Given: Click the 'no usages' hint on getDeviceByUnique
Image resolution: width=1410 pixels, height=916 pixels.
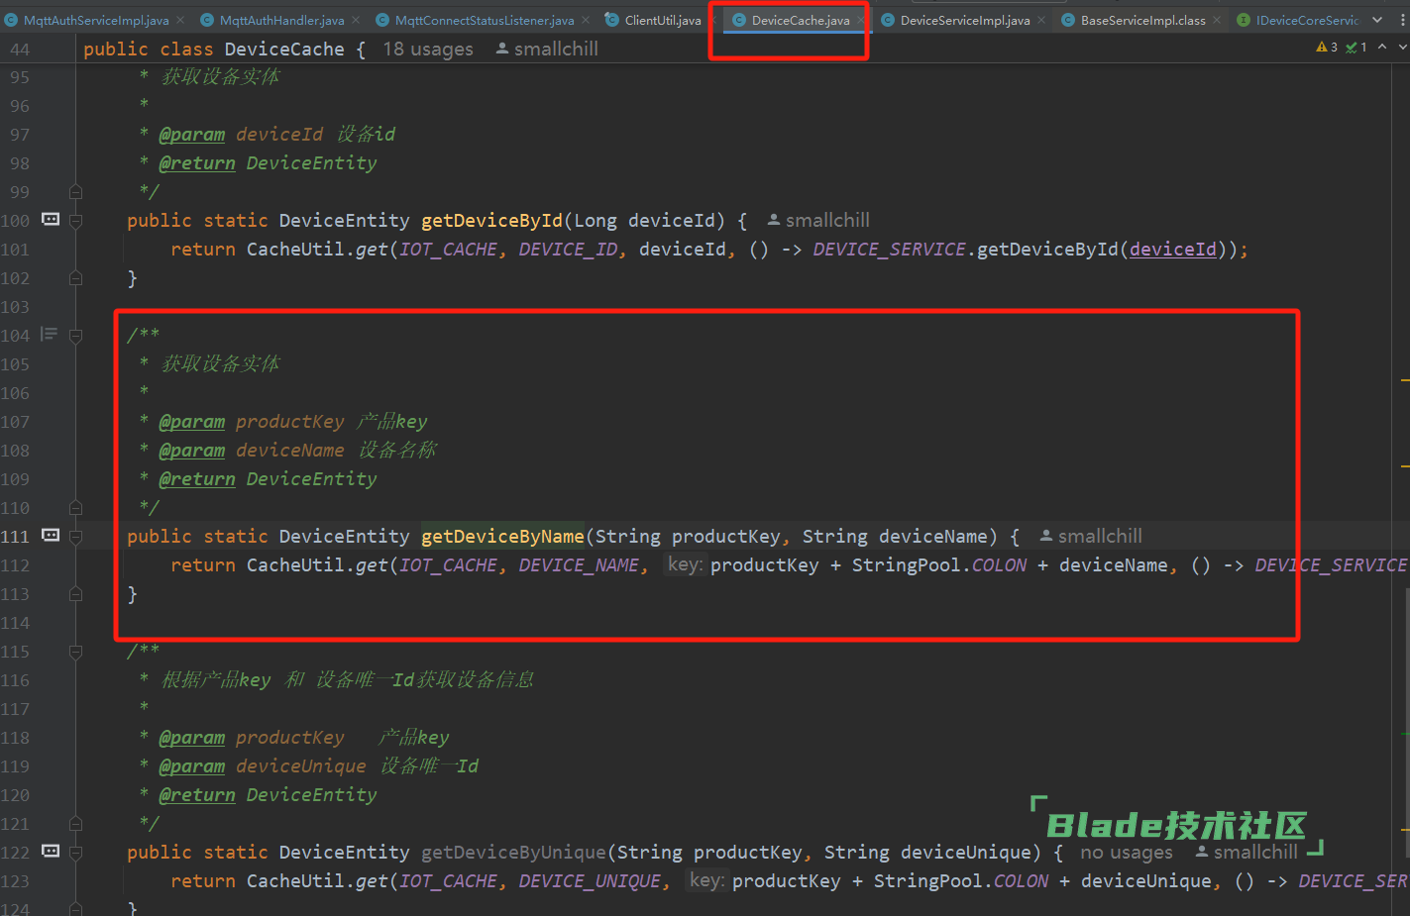Looking at the screenshot, I should (1126, 853).
